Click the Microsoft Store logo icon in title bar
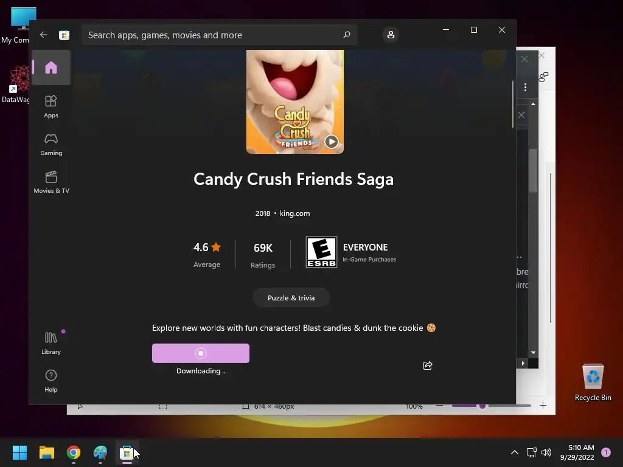 pyautogui.click(x=64, y=35)
